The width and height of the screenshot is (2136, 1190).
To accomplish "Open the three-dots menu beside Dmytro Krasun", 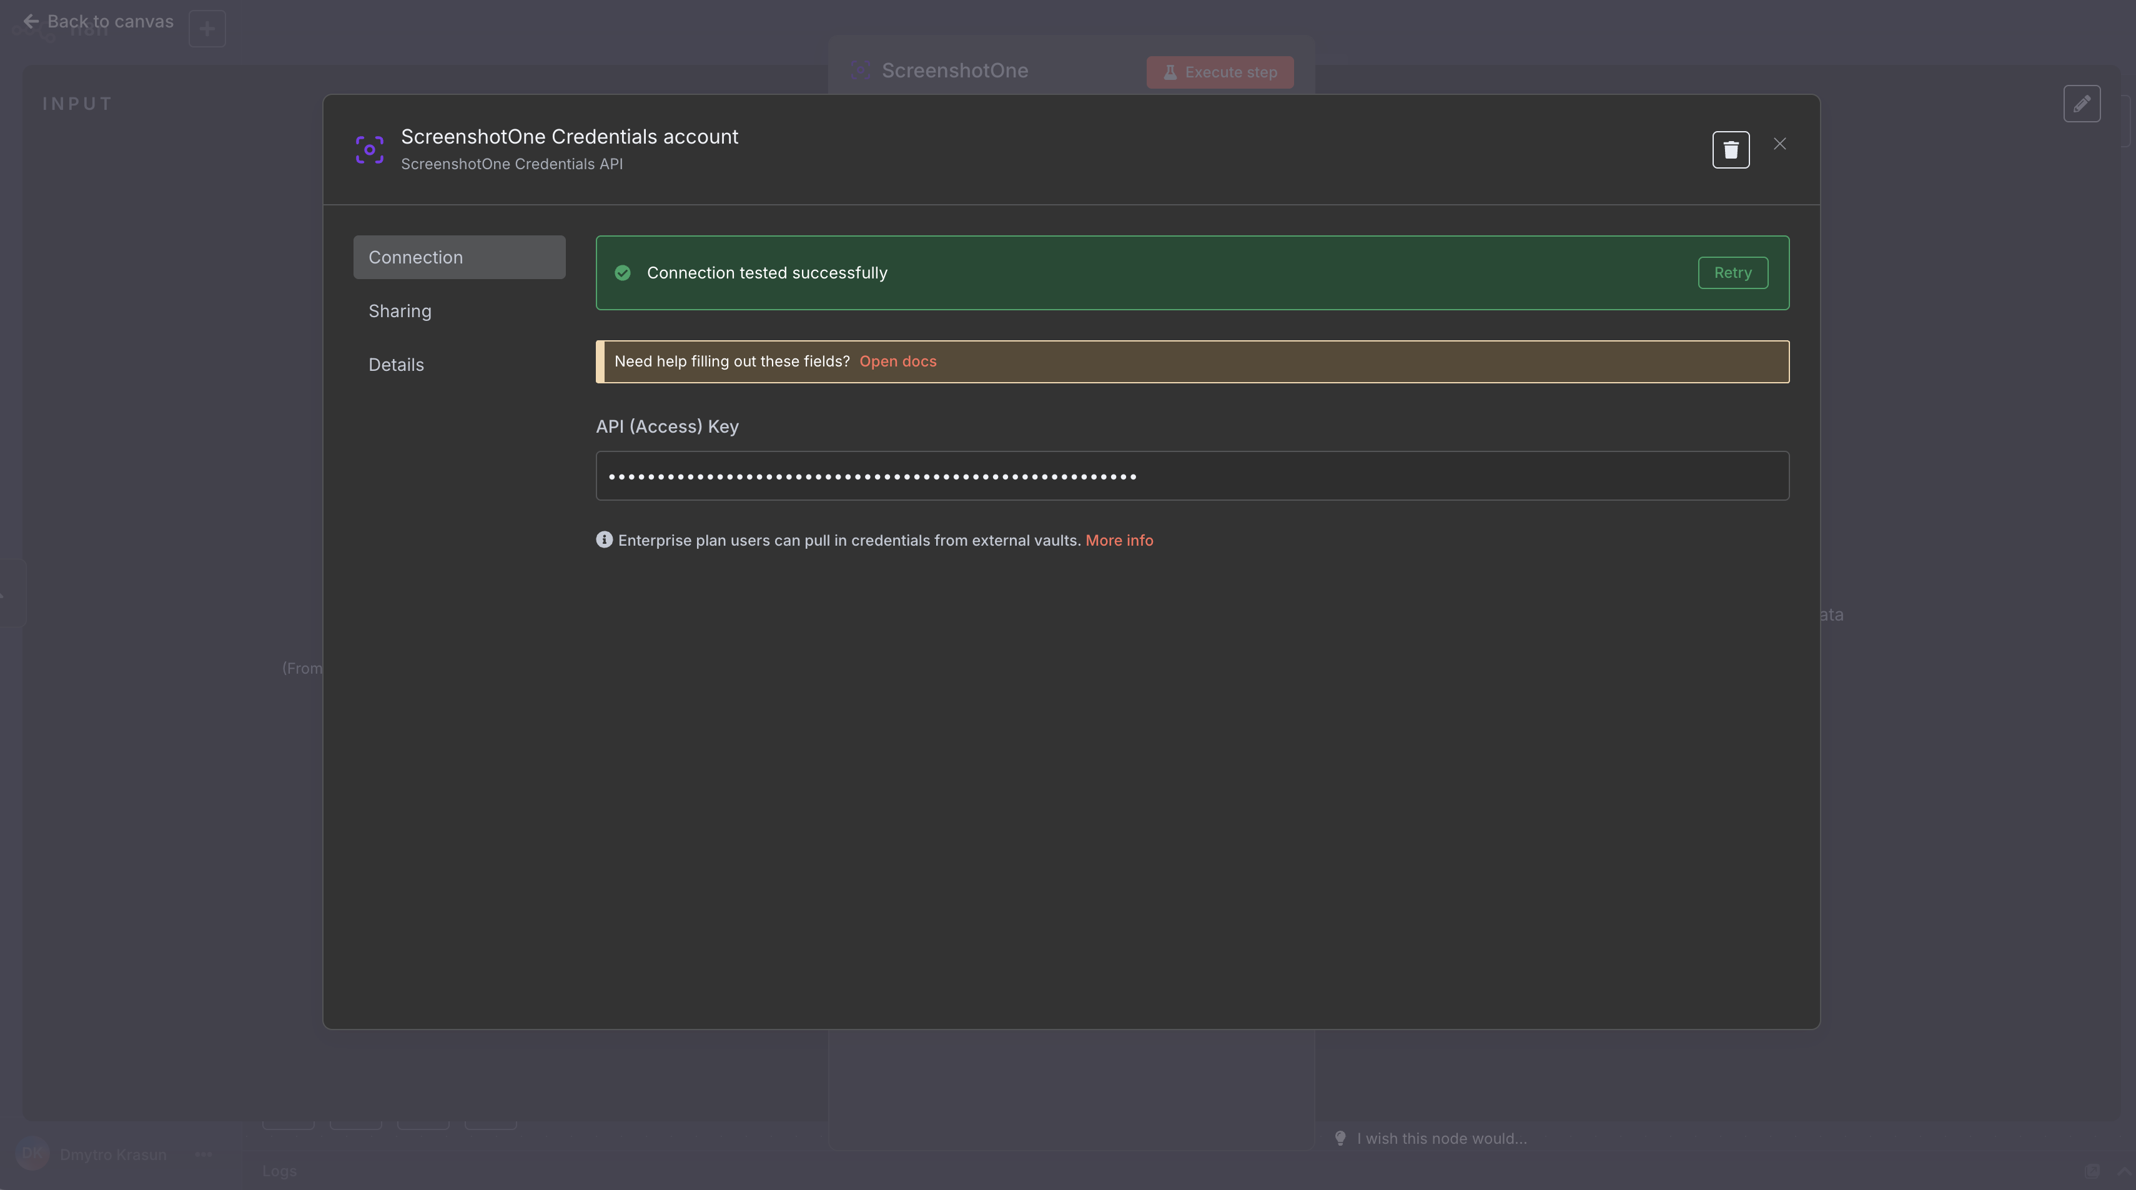I will click(204, 1154).
